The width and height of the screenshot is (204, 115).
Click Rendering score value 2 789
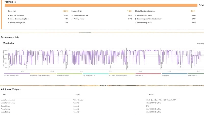pyautogui.click(x=194, y=19)
